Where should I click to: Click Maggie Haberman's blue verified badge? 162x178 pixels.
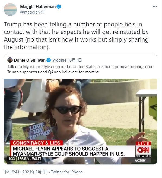(x=59, y=7)
